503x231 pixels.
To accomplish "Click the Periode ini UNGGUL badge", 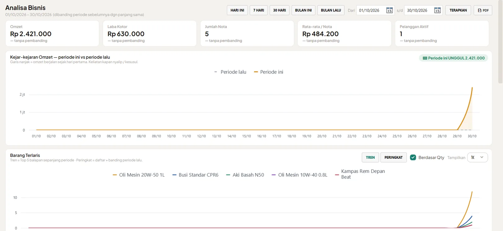I will [453, 58].
